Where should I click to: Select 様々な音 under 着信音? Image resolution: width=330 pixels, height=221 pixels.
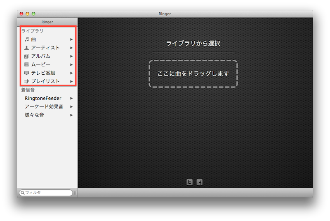(47, 115)
